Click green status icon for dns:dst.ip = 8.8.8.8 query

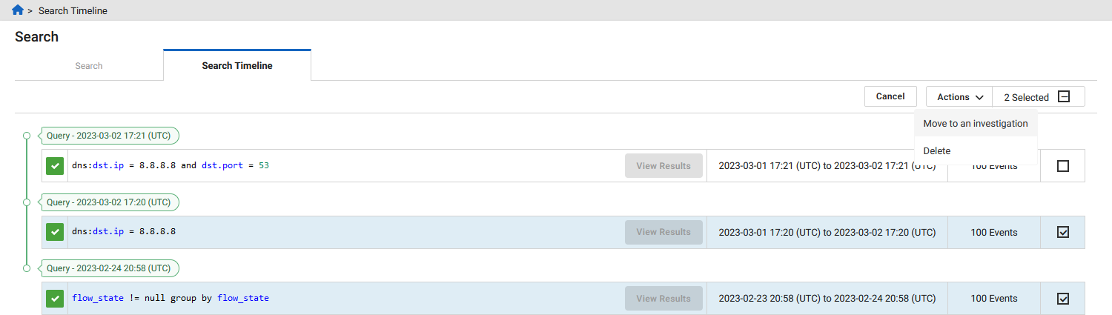point(55,232)
